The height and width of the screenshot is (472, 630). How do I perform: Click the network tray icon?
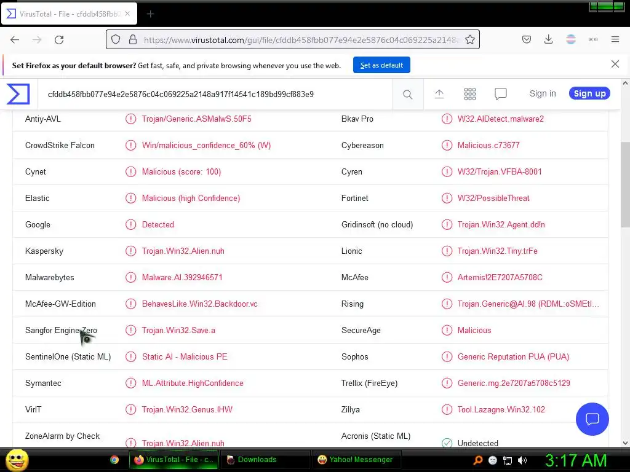point(508,460)
